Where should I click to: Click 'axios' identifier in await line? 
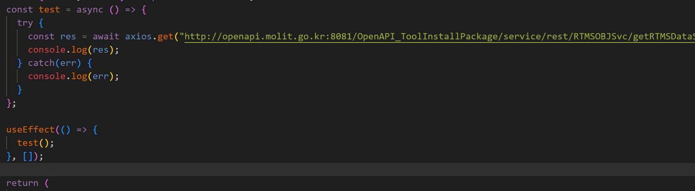[138, 37]
